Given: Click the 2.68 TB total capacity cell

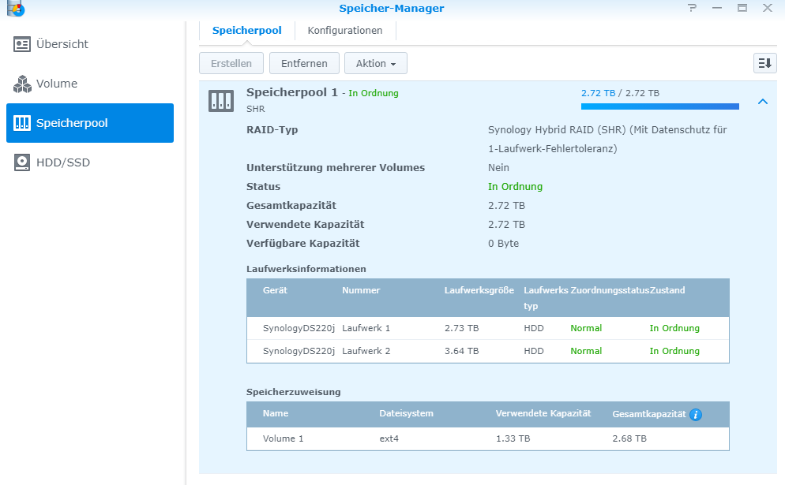Looking at the screenshot, I should [629, 439].
